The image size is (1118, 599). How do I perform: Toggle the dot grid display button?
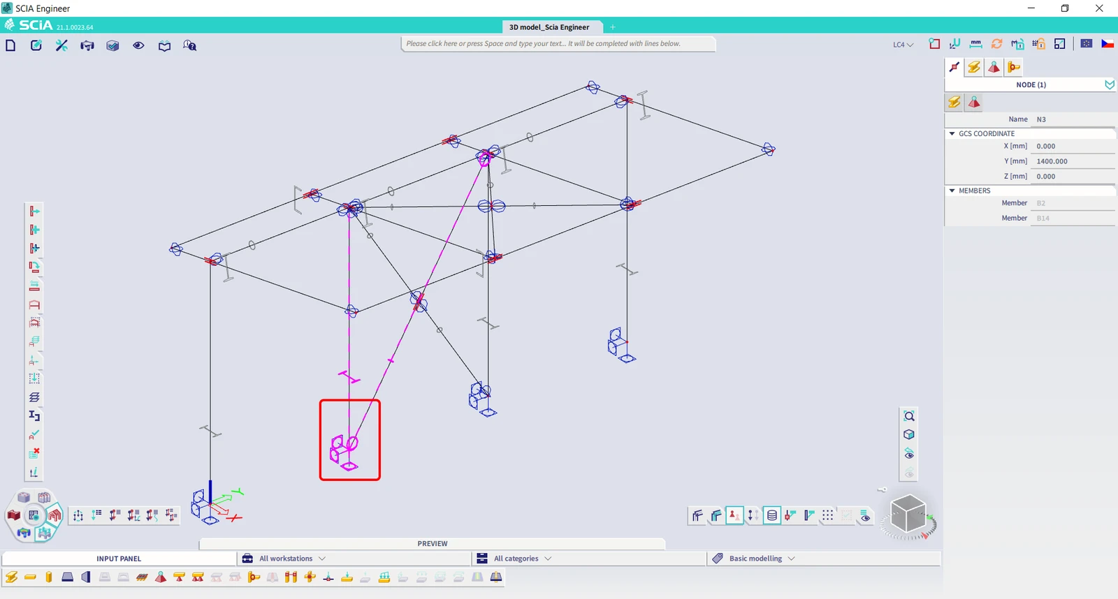coord(828,515)
